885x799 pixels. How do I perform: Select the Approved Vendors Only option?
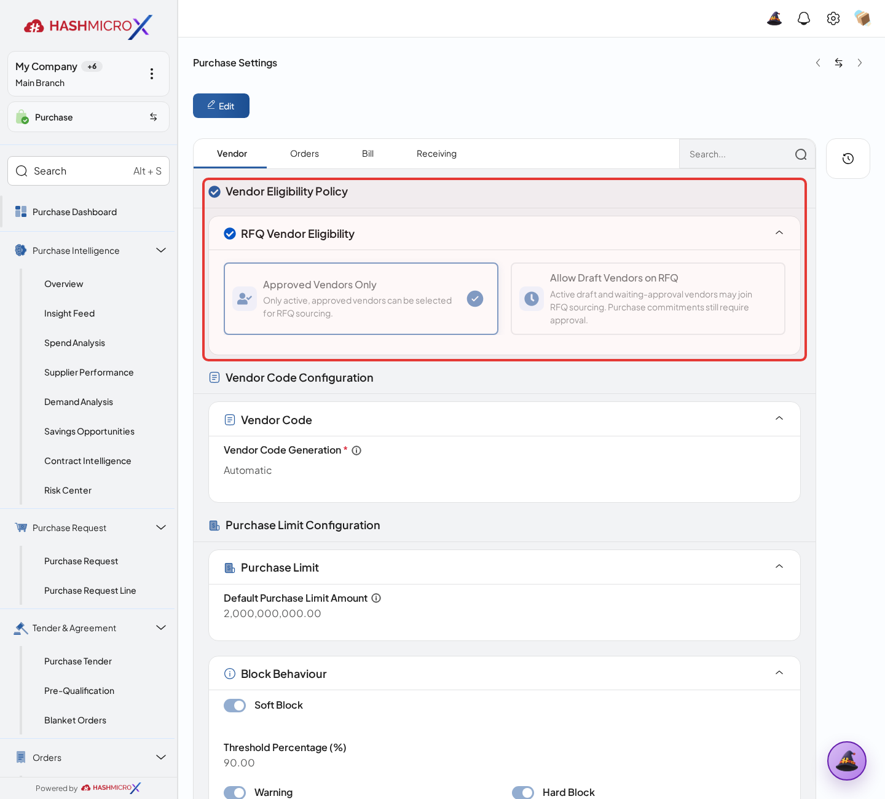[x=361, y=299]
